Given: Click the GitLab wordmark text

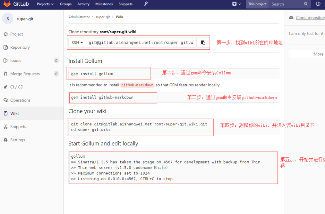Looking at the screenshot, I should pos(21,4).
